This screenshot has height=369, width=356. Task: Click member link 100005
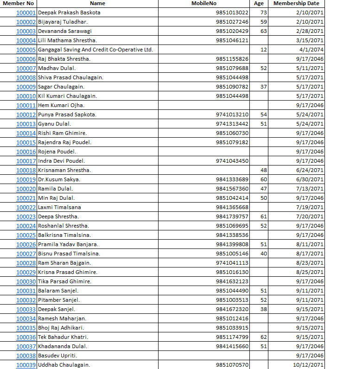[x=26, y=50]
